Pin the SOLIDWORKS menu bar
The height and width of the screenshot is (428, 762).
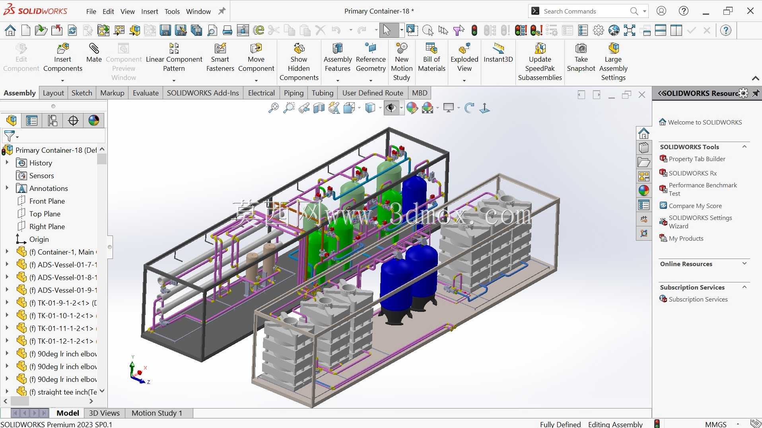(222, 11)
